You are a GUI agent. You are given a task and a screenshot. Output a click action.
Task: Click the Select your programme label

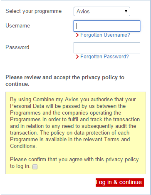pyautogui.click(x=34, y=11)
